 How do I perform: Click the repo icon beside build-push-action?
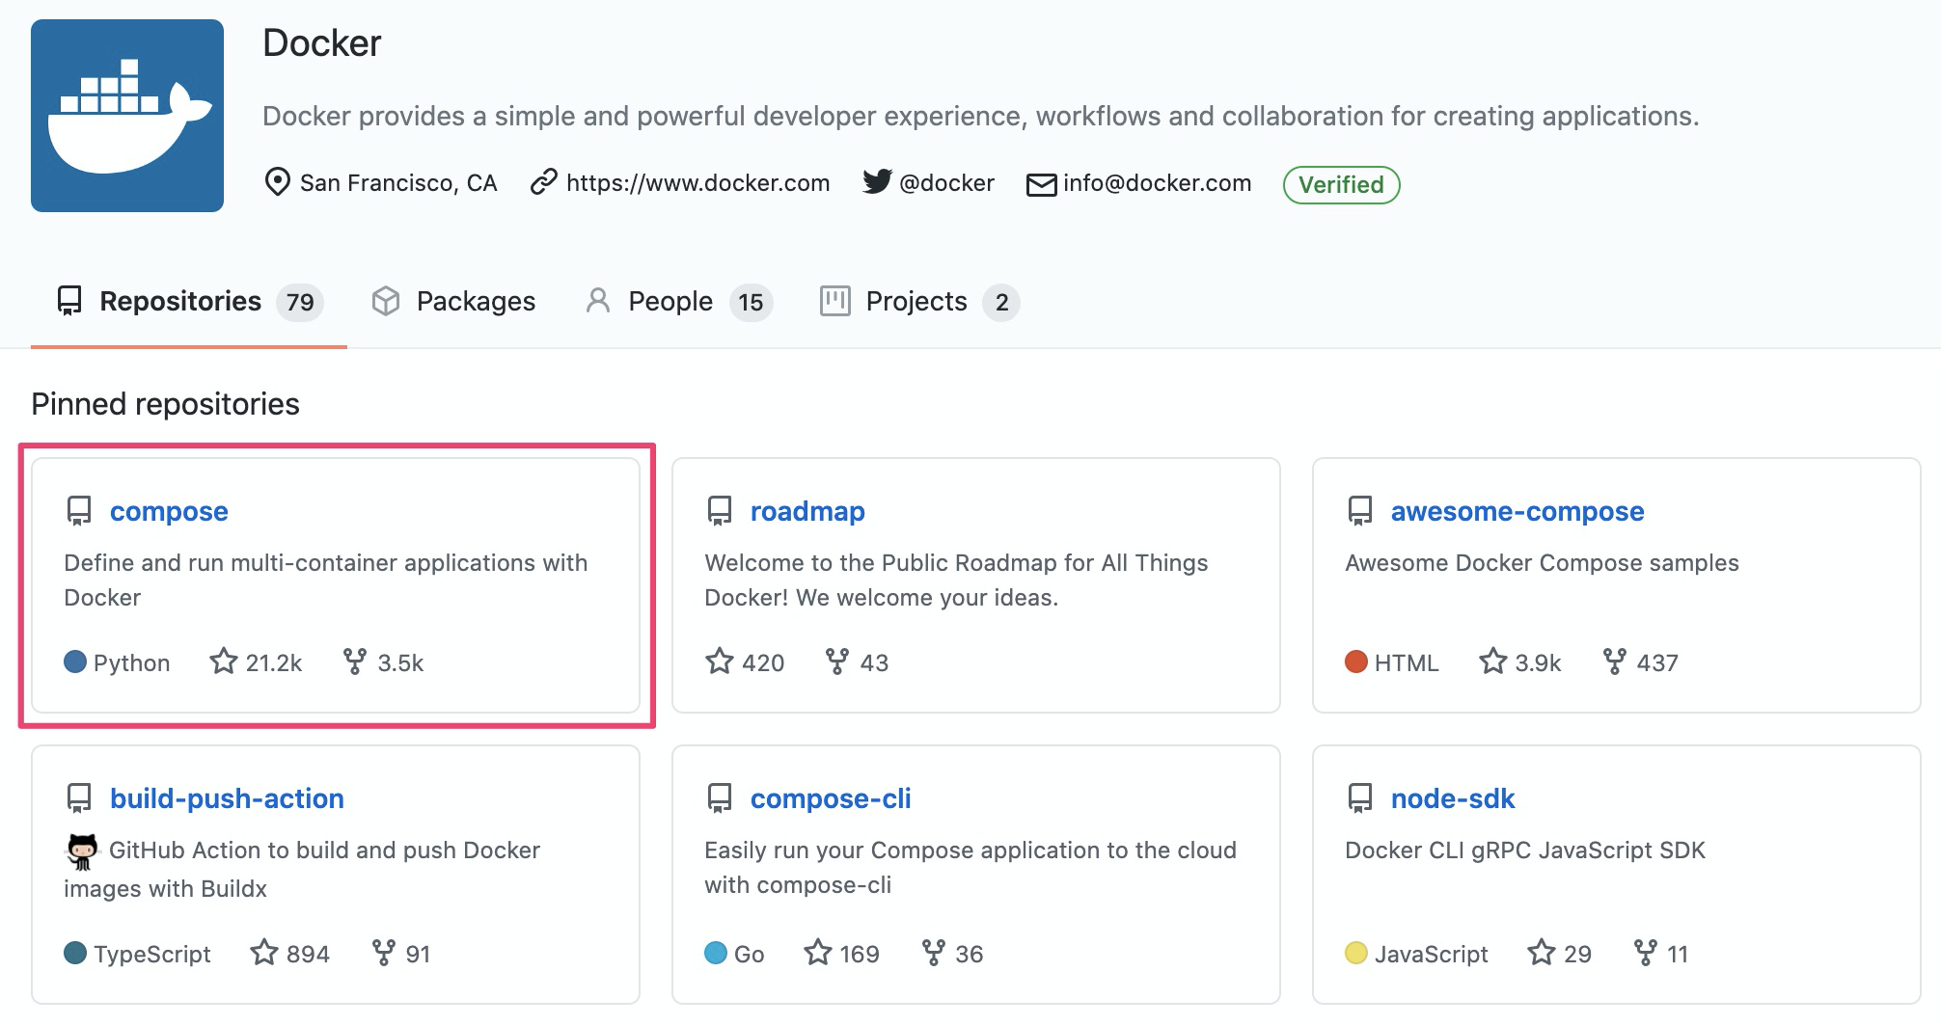click(x=79, y=797)
